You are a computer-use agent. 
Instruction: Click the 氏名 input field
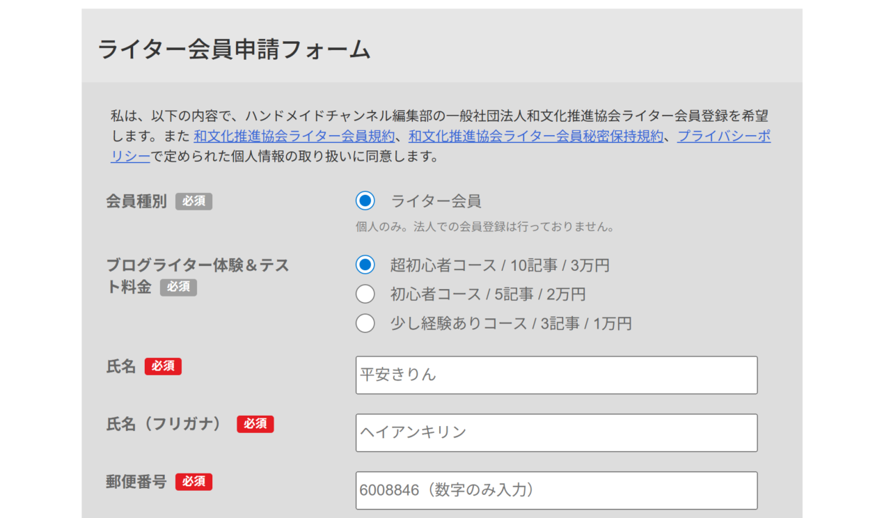pyautogui.click(x=556, y=375)
